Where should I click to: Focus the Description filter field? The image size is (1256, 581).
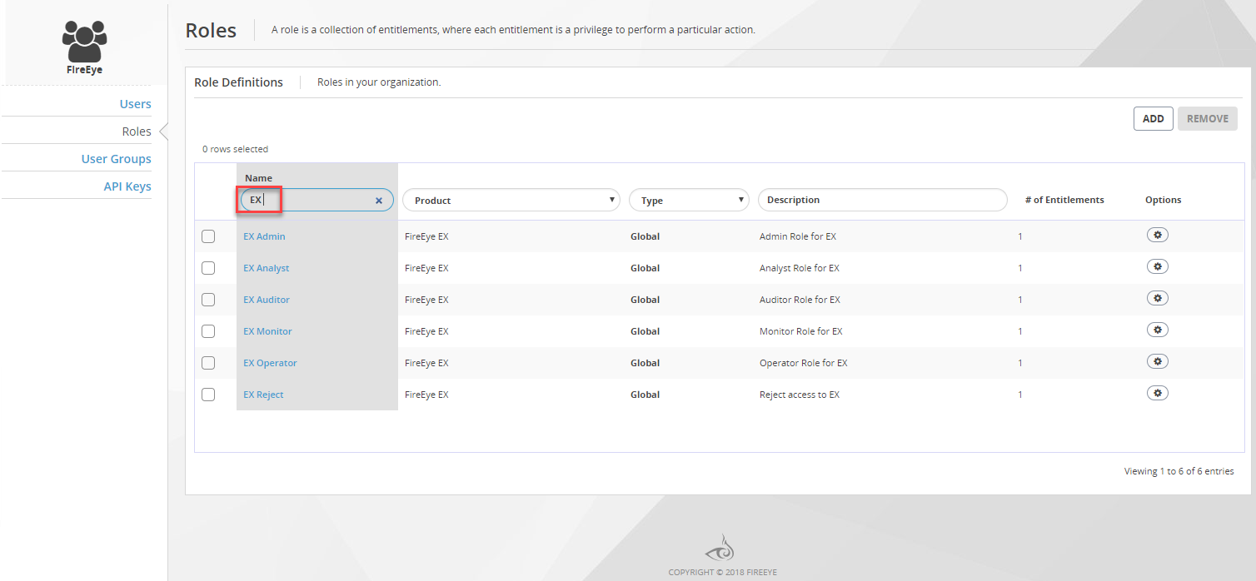coord(883,200)
